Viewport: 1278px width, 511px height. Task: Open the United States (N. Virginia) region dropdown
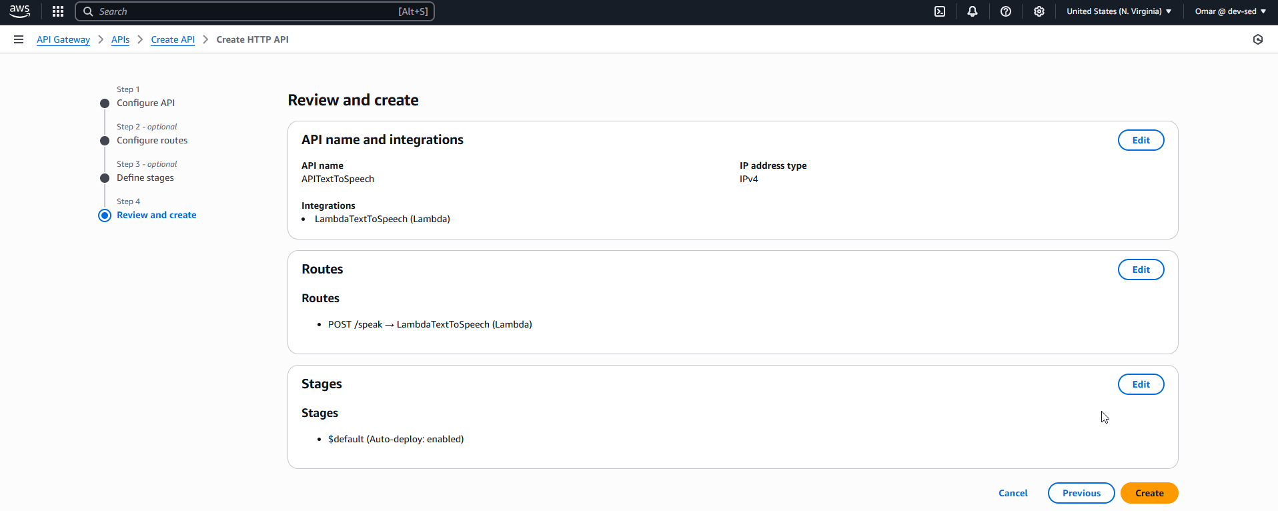[1119, 11]
